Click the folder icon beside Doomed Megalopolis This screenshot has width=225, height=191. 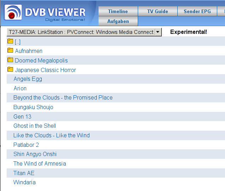pyautogui.click(x=10, y=60)
